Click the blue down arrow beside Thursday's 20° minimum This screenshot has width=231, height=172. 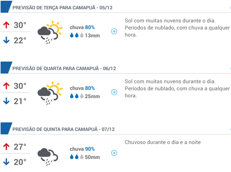(6, 162)
